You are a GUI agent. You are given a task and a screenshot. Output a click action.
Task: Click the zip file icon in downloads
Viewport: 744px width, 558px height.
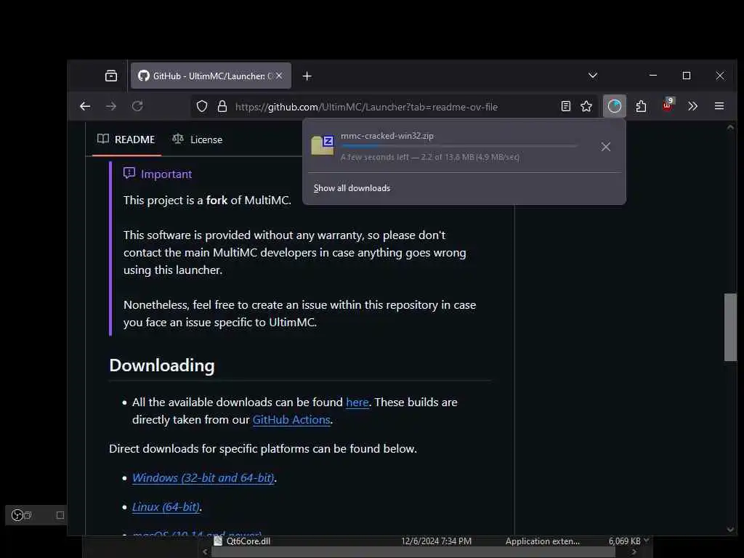pyautogui.click(x=323, y=145)
